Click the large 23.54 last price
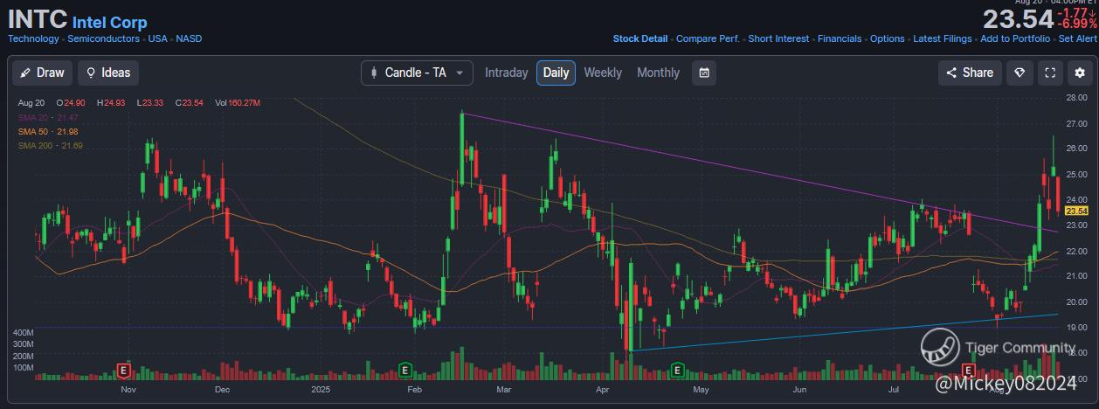 (x=1019, y=19)
